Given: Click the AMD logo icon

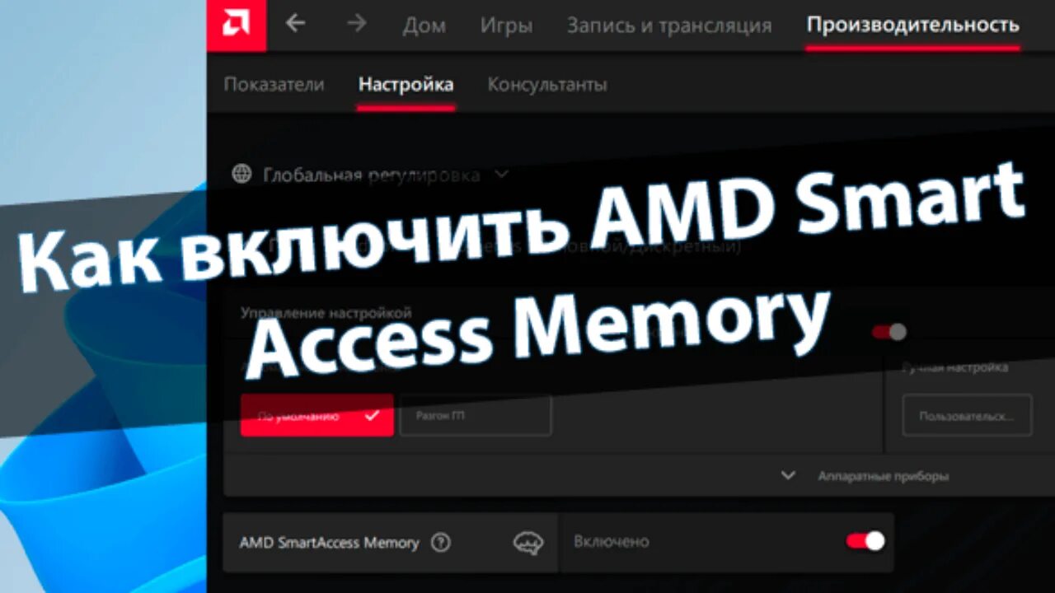Looking at the screenshot, I should (x=237, y=26).
